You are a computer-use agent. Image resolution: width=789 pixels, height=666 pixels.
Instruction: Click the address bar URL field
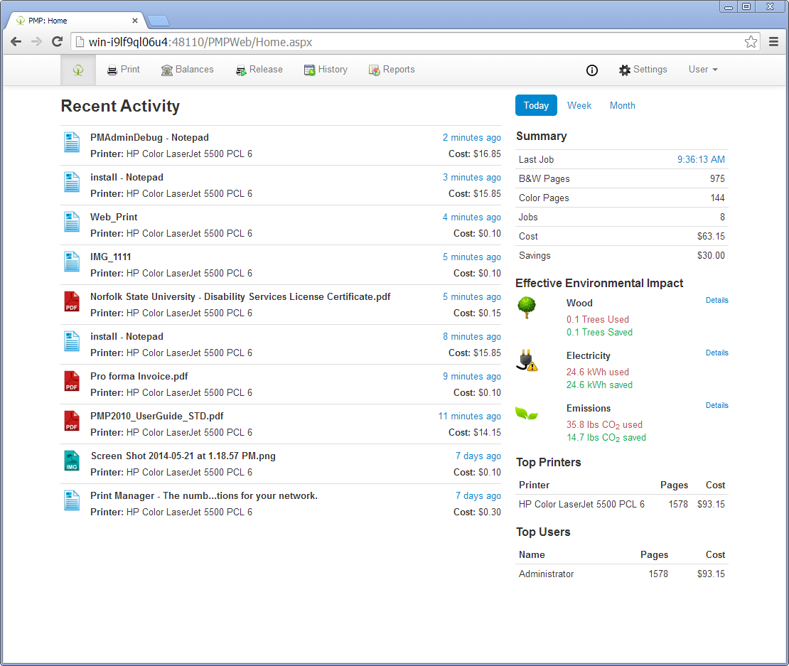click(x=407, y=42)
